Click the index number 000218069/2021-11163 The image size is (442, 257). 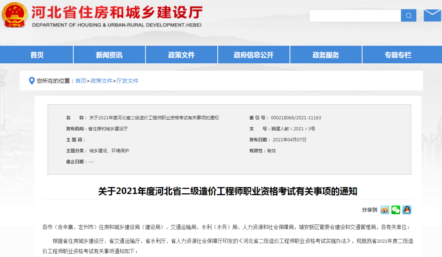tap(296, 118)
